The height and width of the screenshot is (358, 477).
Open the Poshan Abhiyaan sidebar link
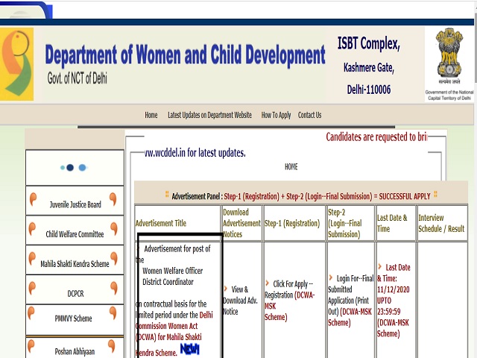pyautogui.click(x=75, y=351)
